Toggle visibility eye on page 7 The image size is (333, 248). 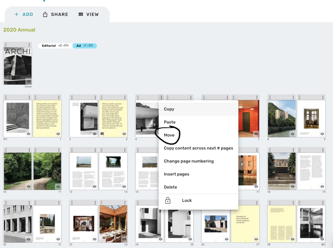256,134
